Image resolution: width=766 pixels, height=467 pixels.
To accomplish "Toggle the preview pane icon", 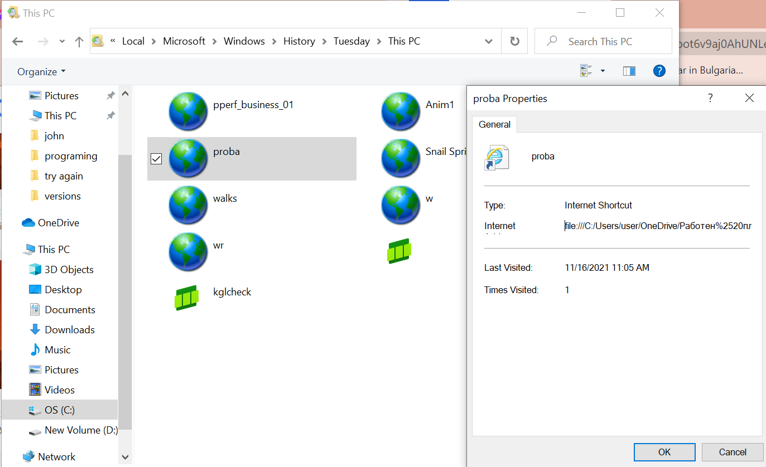I will point(629,71).
